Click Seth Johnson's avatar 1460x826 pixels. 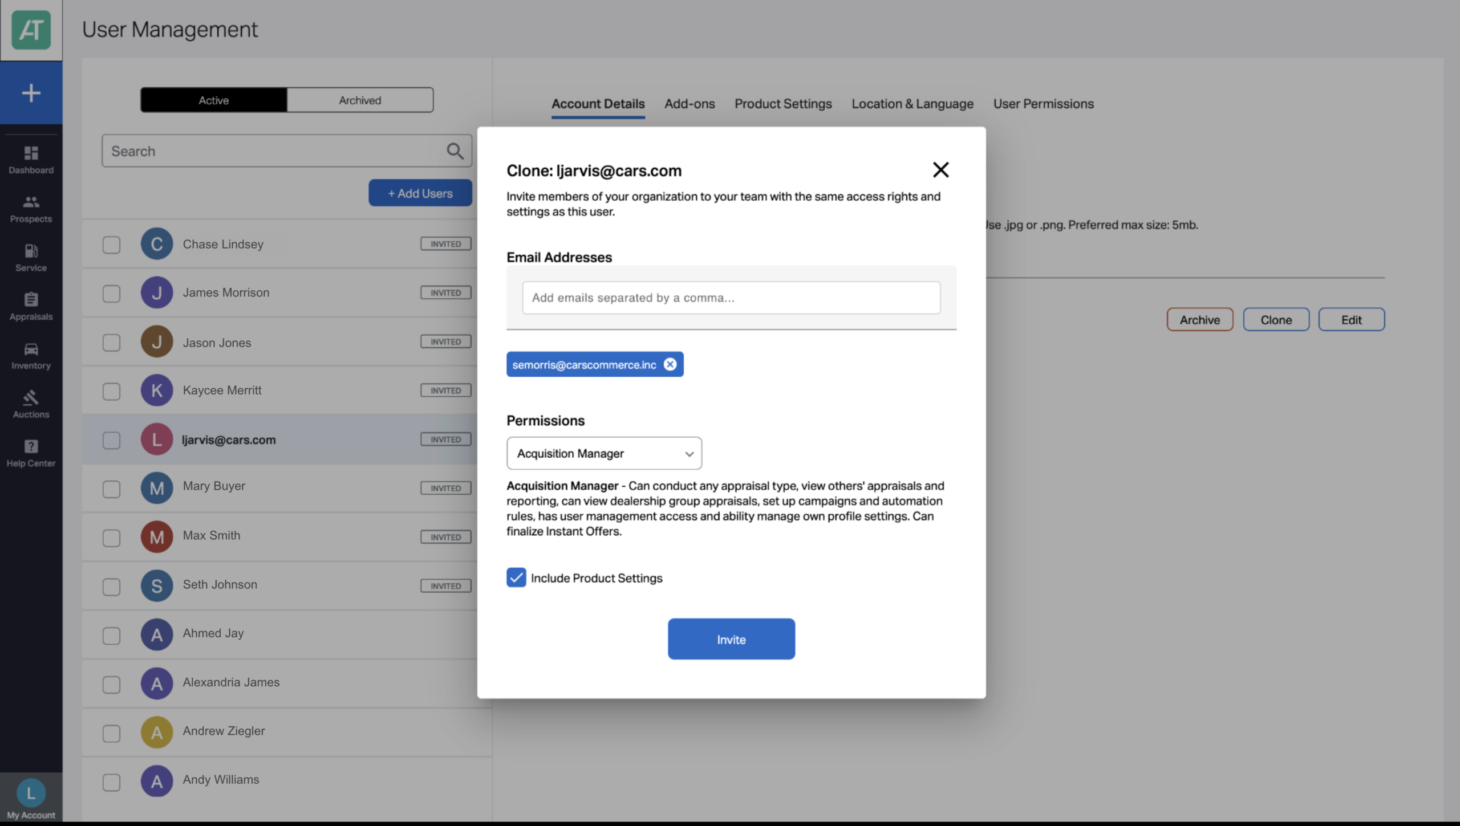point(157,586)
